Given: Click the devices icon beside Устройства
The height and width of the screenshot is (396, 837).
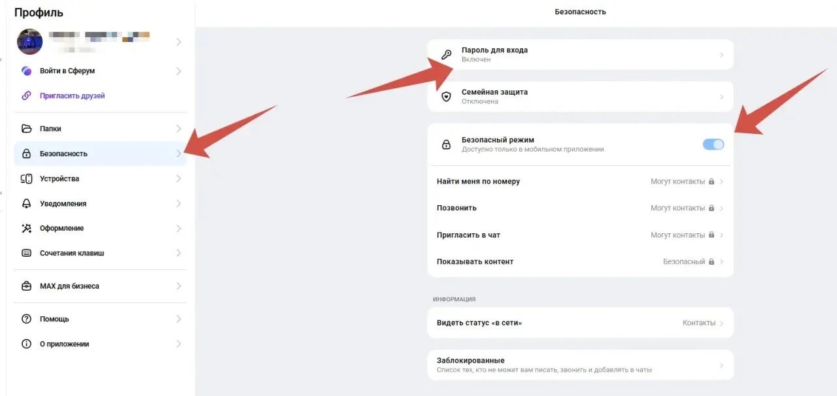Looking at the screenshot, I should 27,178.
